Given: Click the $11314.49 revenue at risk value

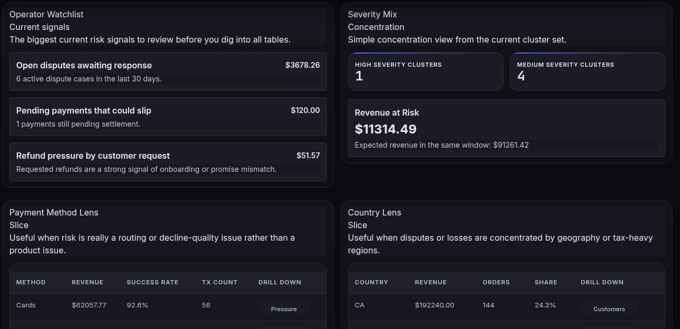Looking at the screenshot, I should pyautogui.click(x=386, y=129).
